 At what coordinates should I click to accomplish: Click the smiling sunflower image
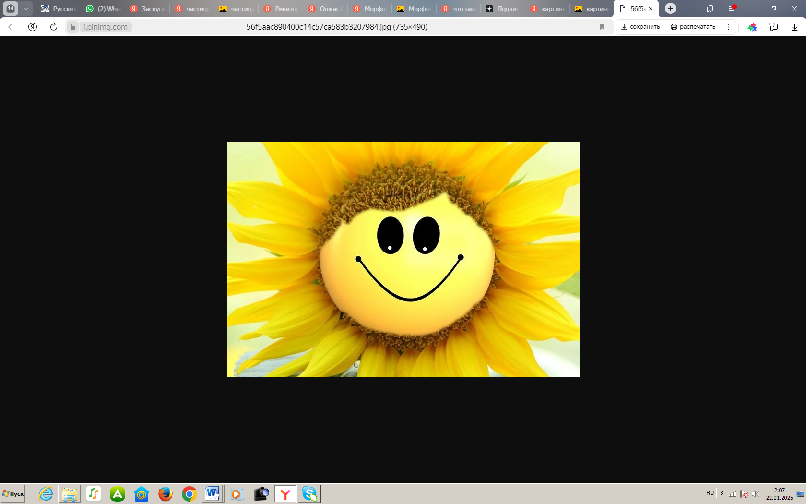coord(403,260)
